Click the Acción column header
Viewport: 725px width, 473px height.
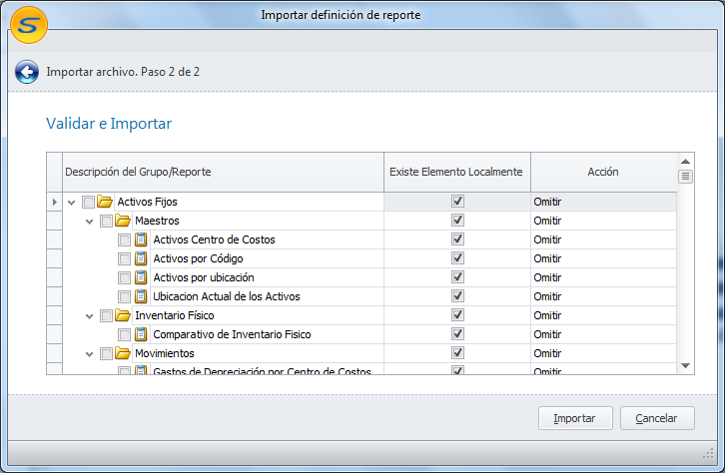[x=602, y=172]
